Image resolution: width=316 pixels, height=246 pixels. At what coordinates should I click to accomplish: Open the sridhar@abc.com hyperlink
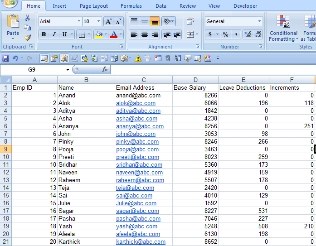(x=139, y=165)
